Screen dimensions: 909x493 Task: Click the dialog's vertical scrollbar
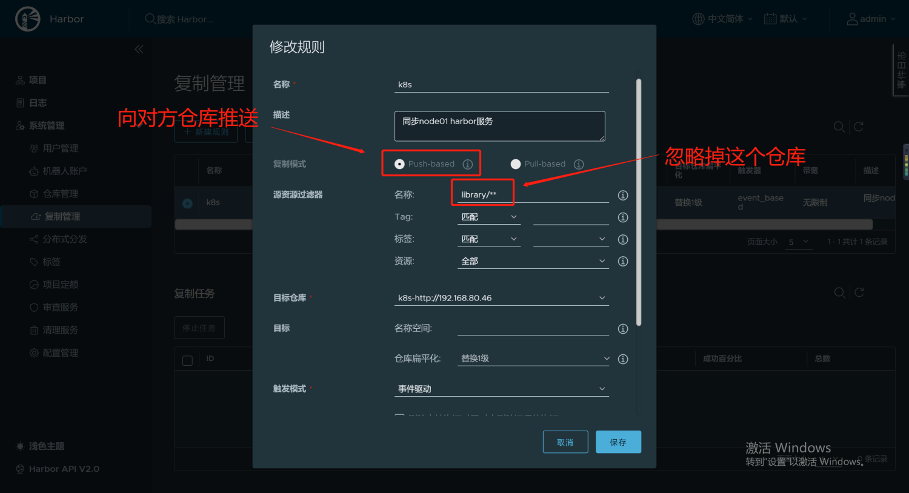tap(639, 202)
